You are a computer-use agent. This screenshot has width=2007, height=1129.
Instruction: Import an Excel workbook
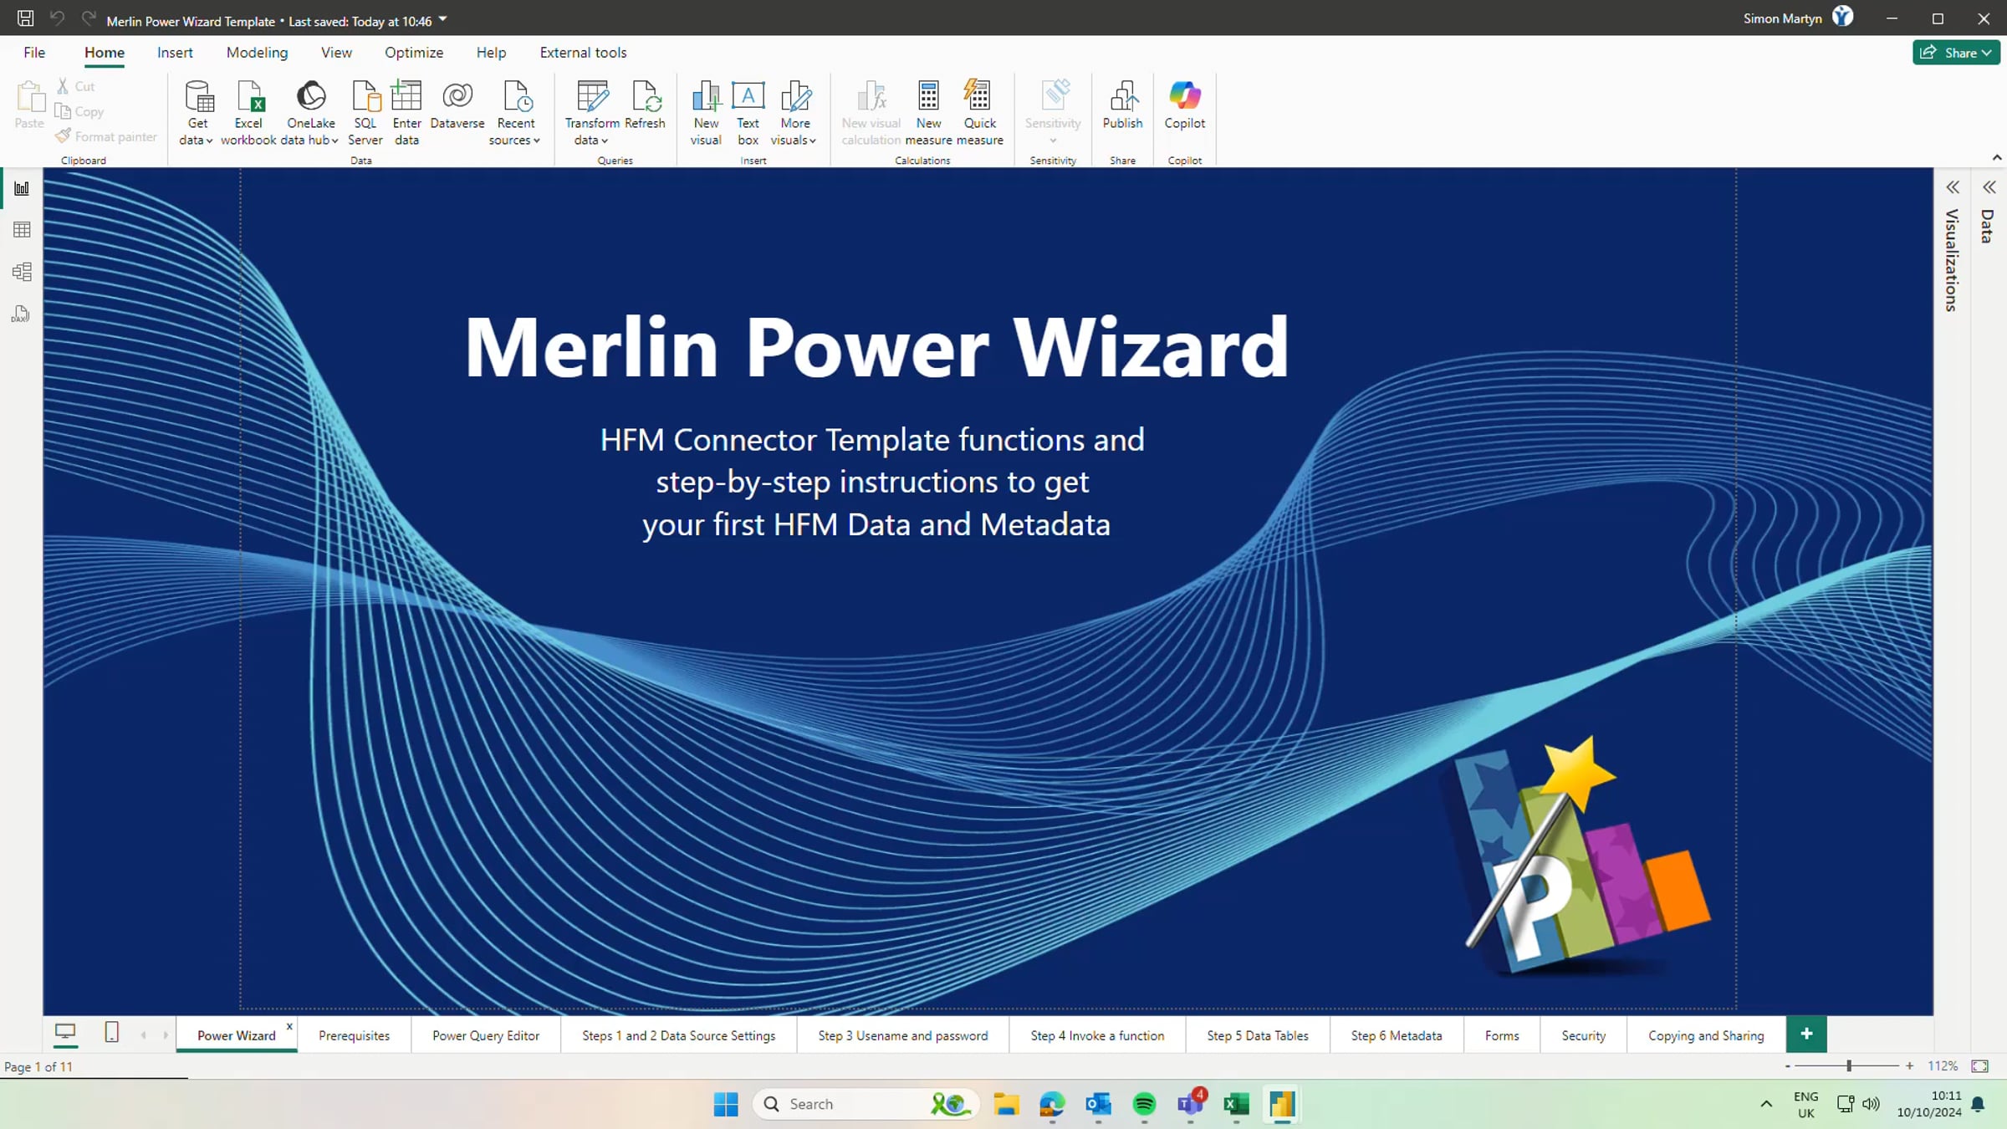(248, 113)
